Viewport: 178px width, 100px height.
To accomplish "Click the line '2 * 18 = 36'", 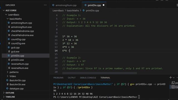I will (x=70, y=40).
